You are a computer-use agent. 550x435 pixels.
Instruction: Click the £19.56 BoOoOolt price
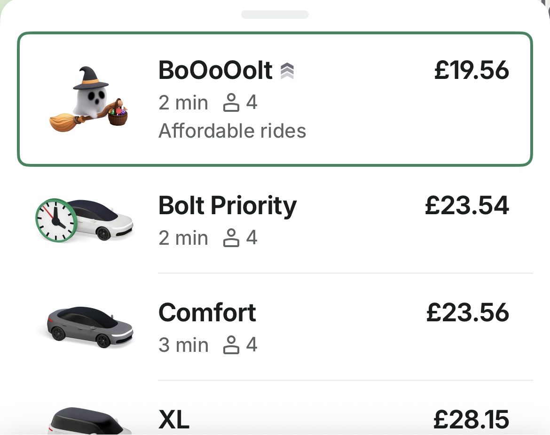[x=471, y=70]
